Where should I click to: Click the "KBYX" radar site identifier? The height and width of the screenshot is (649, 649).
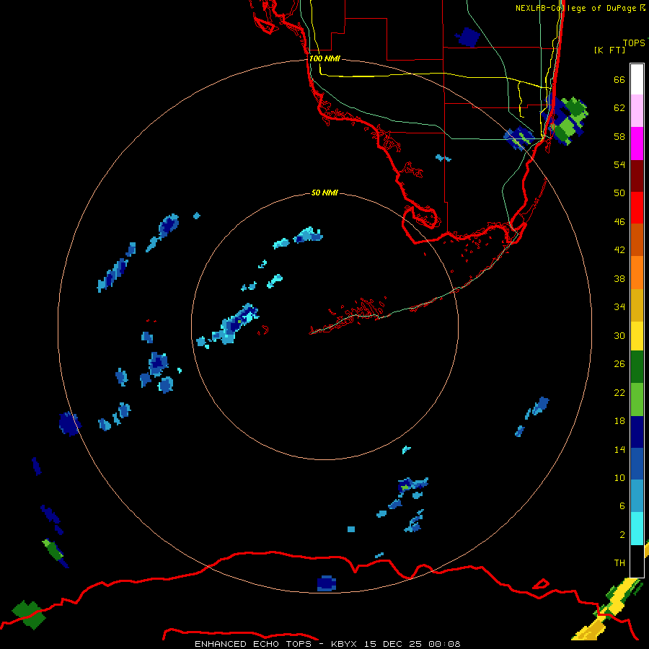click(x=345, y=644)
